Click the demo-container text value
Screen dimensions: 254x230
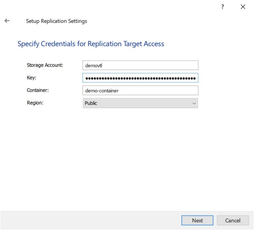[102, 90]
